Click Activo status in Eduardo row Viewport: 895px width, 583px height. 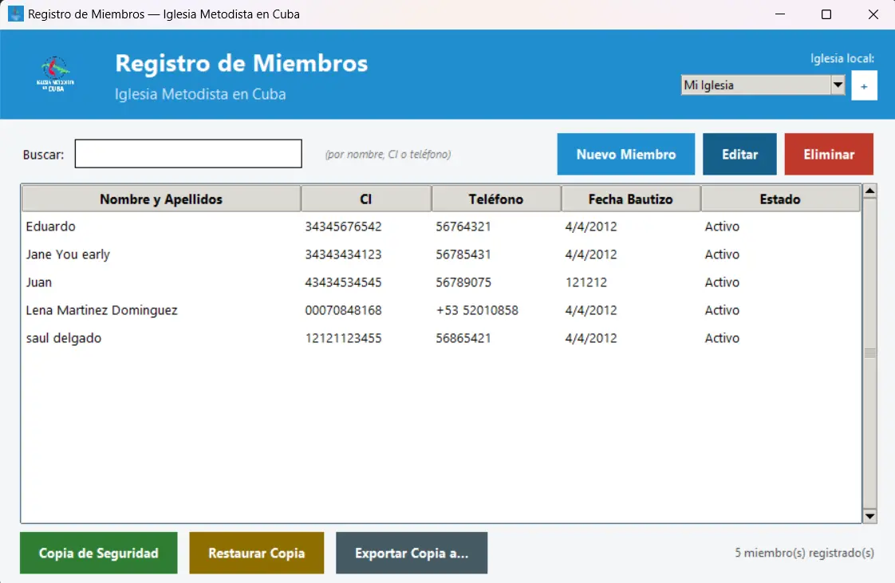pos(722,227)
